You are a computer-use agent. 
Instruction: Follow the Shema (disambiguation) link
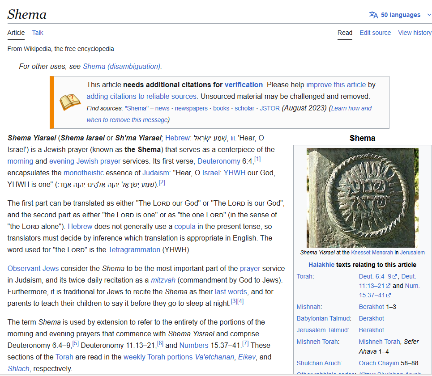coord(121,66)
